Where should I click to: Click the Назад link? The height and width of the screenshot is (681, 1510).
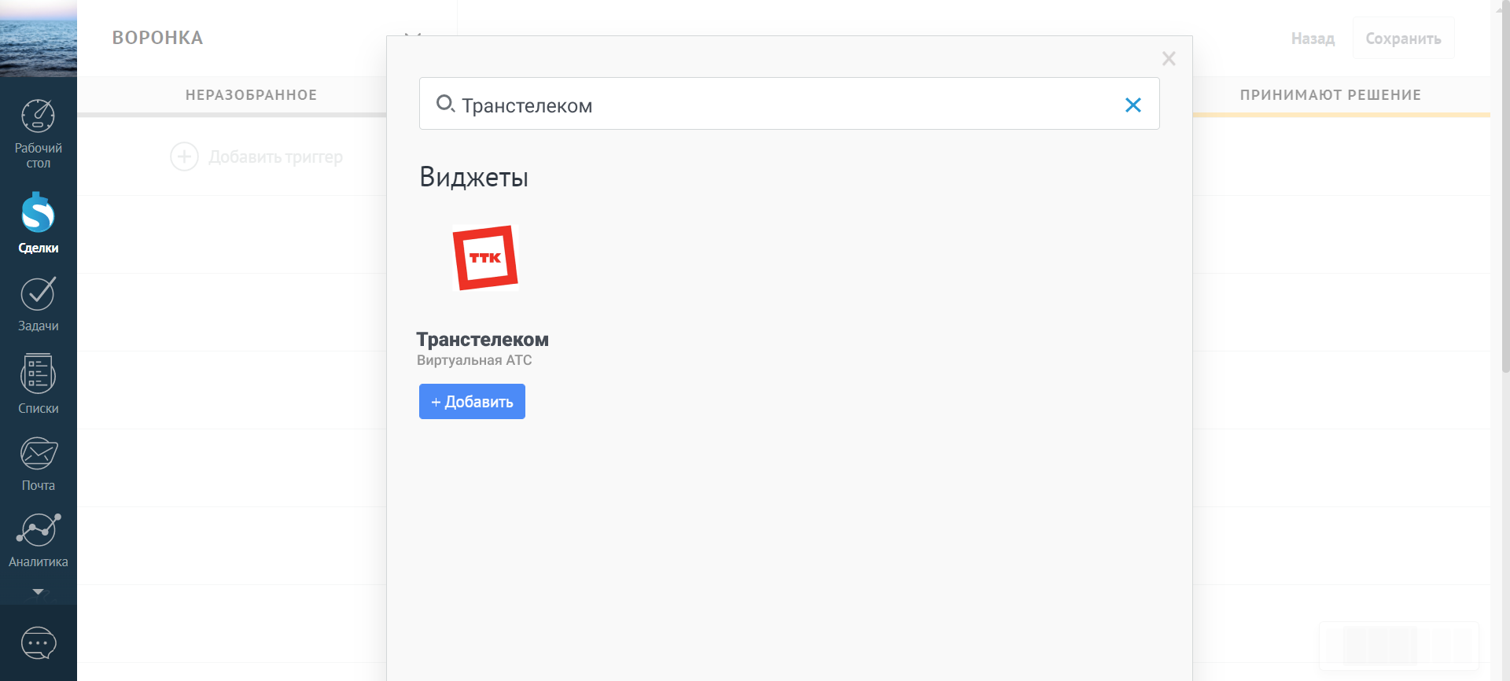tap(1313, 39)
